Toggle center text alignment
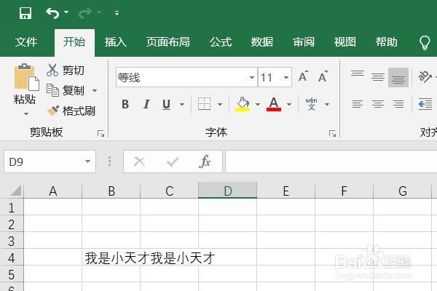This screenshot has width=437, height=291. click(378, 104)
